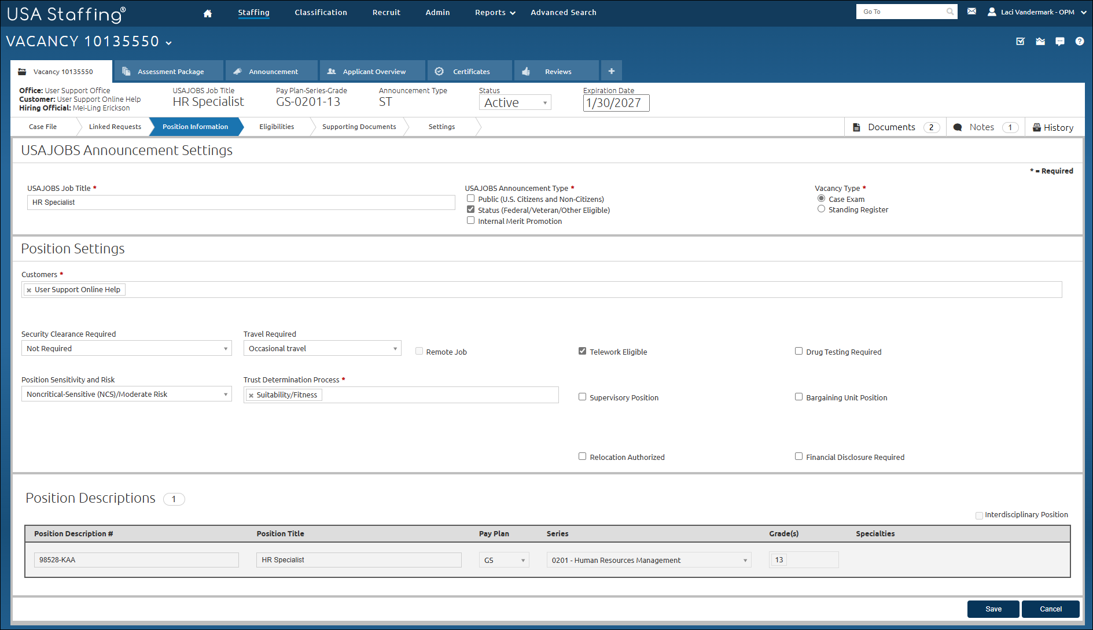Open the Classification menu
Screen dimensions: 1093x630
coord(321,12)
